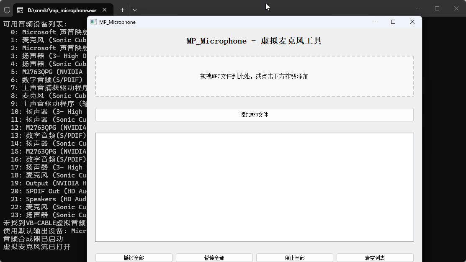The width and height of the screenshot is (466, 262).
Task: Start playback with 播放全部
Action: (x=134, y=258)
